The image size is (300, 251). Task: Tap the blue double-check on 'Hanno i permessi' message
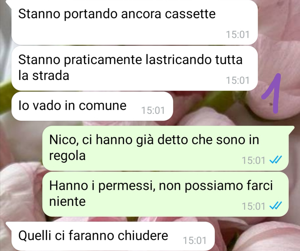point(276,206)
